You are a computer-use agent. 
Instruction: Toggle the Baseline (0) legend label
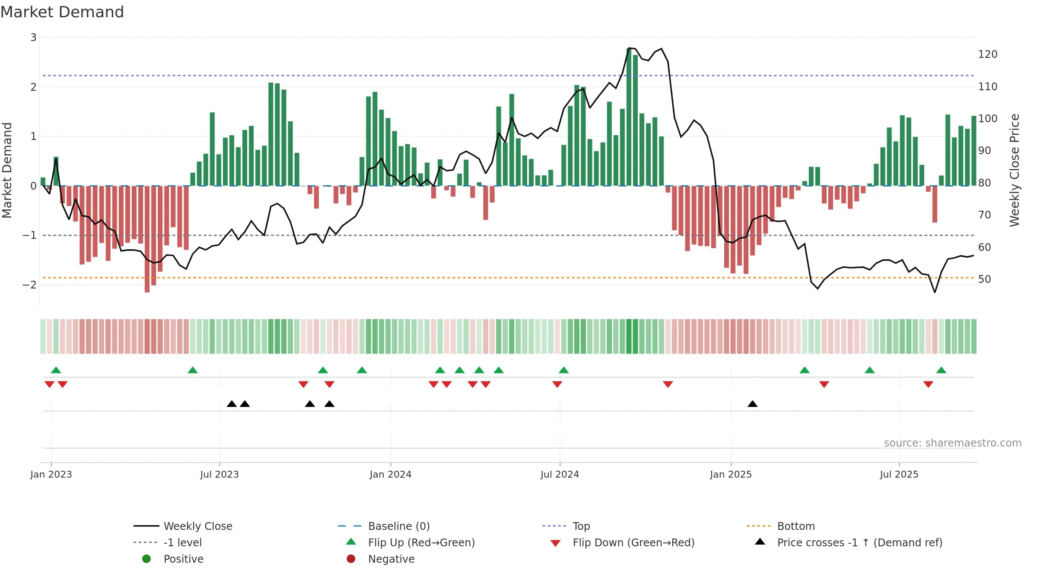(399, 526)
